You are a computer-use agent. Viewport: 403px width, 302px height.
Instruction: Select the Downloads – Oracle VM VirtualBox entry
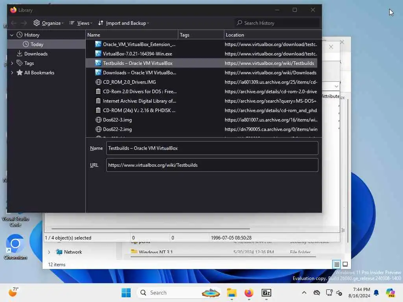(x=201, y=73)
